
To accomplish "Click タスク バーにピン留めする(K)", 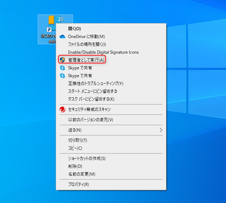I will coord(111,99).
